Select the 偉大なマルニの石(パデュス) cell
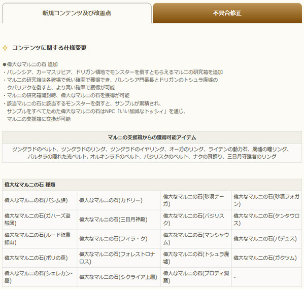The width and height of the screenshot is (304, 289). click(x=266, y=239)
